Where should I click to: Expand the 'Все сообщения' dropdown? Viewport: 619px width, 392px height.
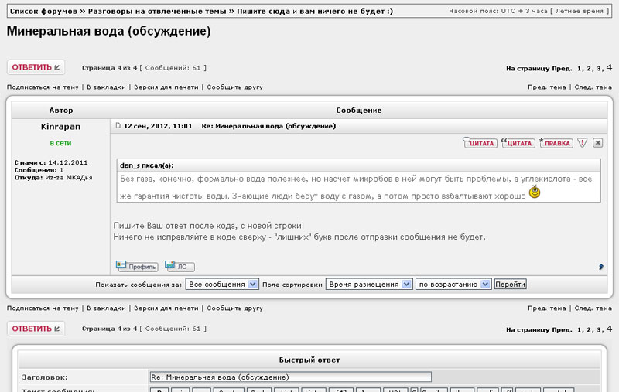222,285
